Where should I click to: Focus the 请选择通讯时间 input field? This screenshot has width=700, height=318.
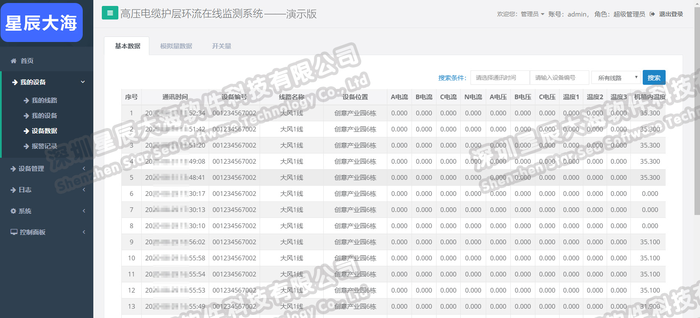[x=500, y=78]
